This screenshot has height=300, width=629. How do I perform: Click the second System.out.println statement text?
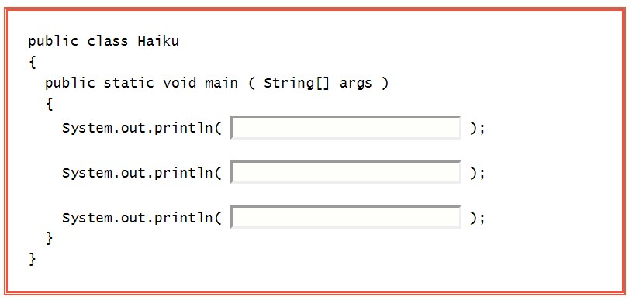pos(142,174)
